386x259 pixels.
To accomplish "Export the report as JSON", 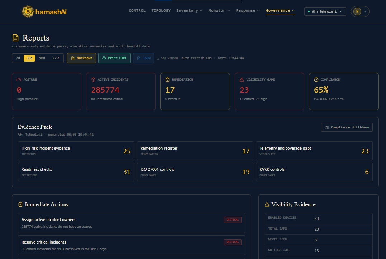I will (143, 58).
